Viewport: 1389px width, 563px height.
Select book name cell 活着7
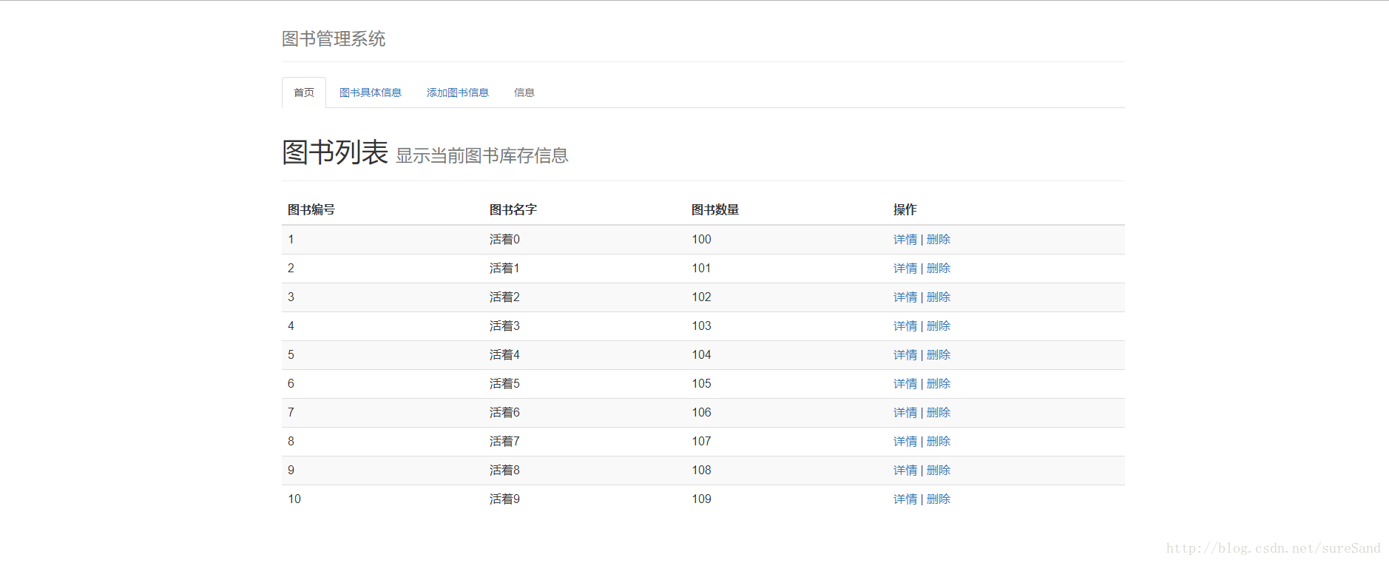point(504,442)
